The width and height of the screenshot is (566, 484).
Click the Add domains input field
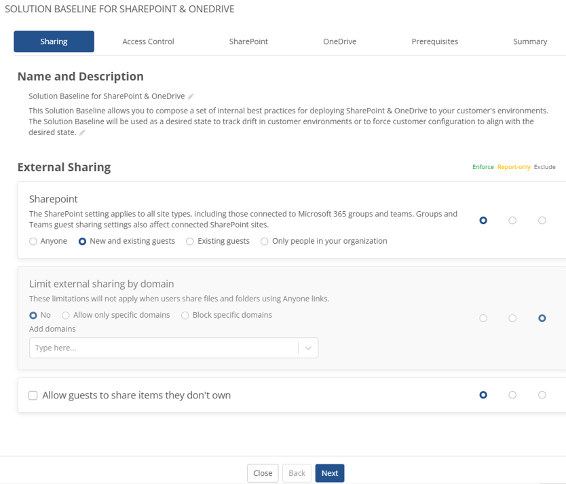[163, 348]
